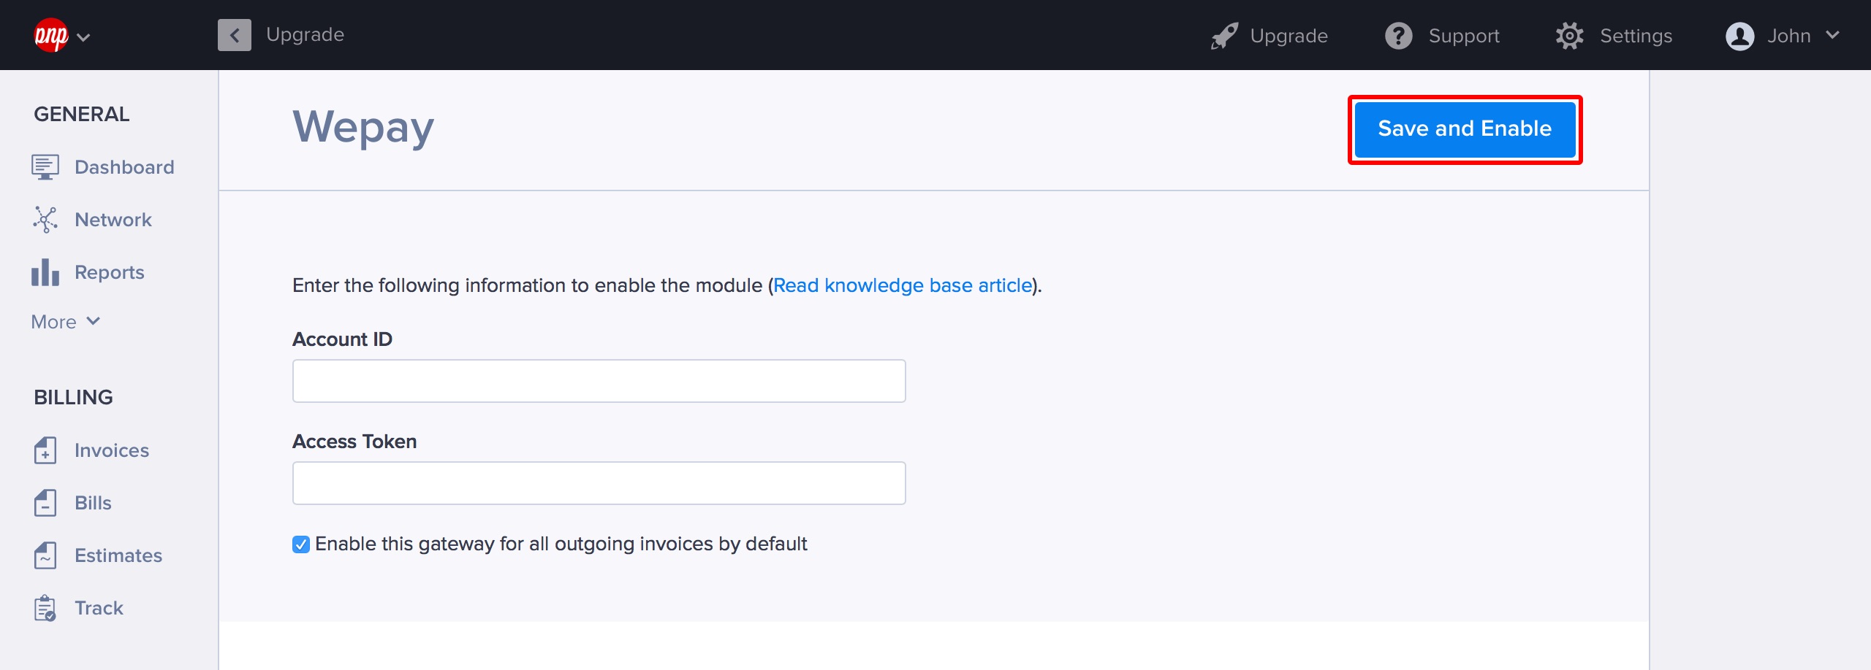
Task: Click the Reports bar chart icon
Action: point(45,272)
